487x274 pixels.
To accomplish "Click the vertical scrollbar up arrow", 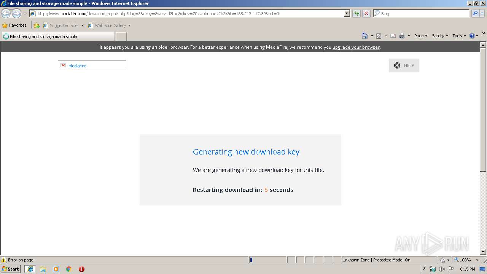I will [x=483, y=45].
